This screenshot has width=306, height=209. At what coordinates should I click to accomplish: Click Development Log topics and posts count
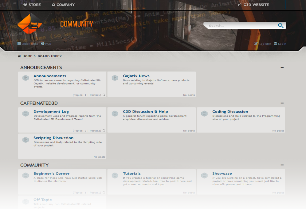coord(87,131)
